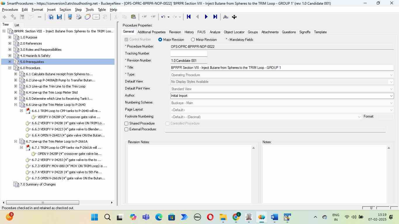Click the blue next arrow icon
Image resolution: width=399 pixels, height=224 pixels.
(x=206, y=17)
